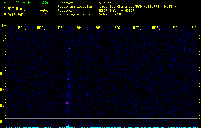The width and height of the screenshot is (201, 128).
Task: Click the 1509 time axis marker
Action: point(174,28)
